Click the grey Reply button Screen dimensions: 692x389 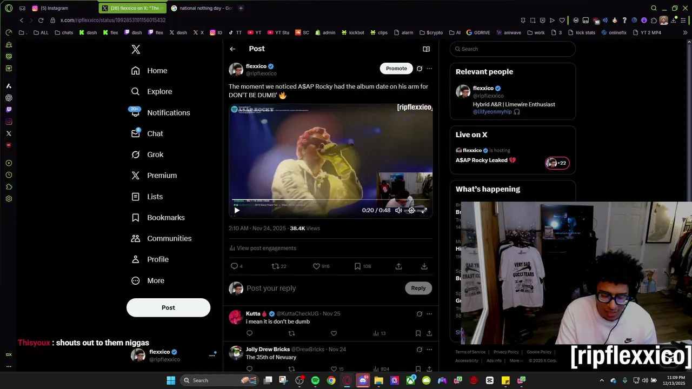[x=418, y=288]
